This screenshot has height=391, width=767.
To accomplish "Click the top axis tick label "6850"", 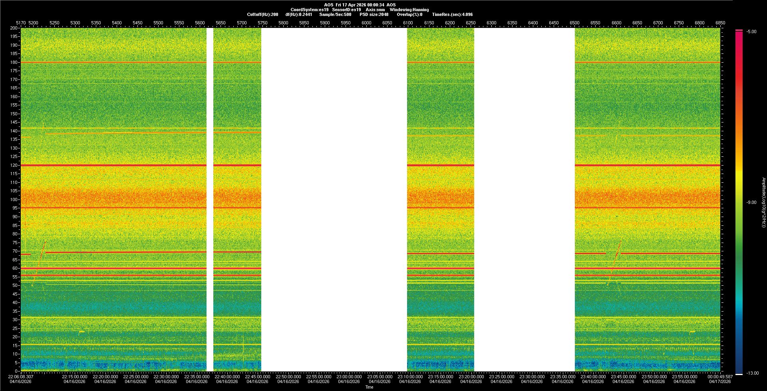I will point(720,23).
